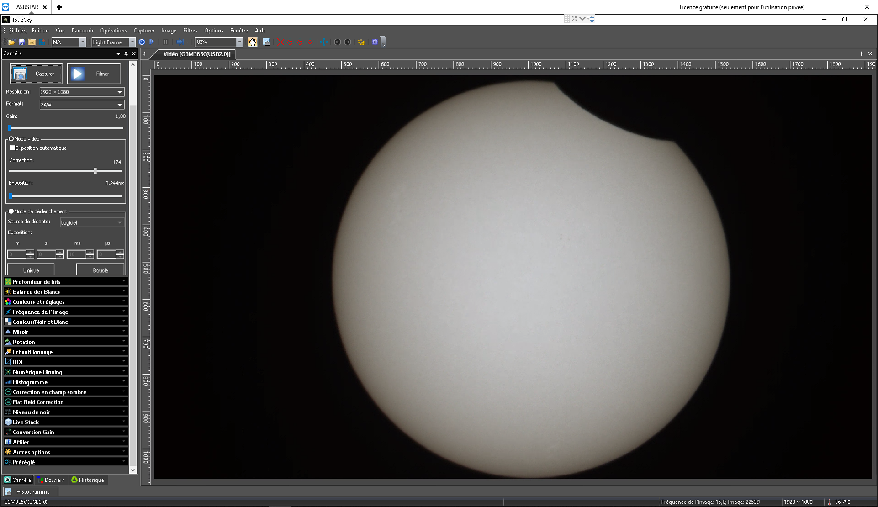
Task: Expand the Balance des Blancs section
Action: click(66, 291)
